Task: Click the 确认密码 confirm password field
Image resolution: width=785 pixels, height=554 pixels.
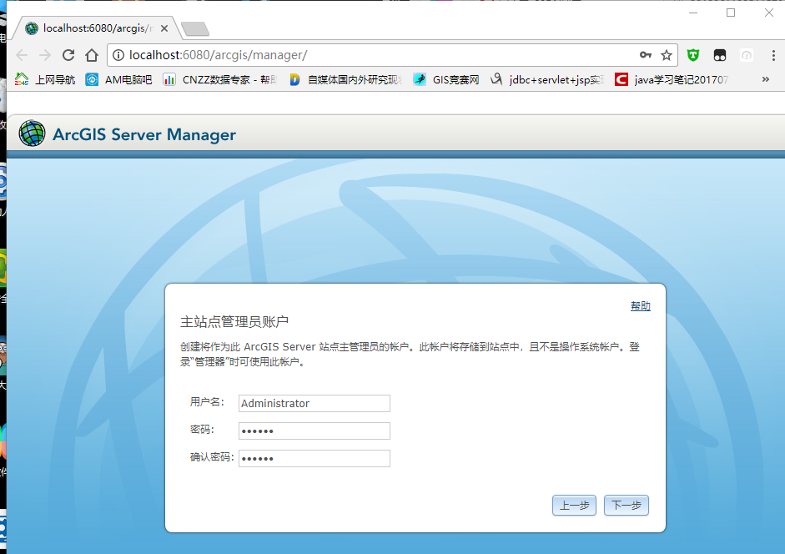Action: [315, 458]
